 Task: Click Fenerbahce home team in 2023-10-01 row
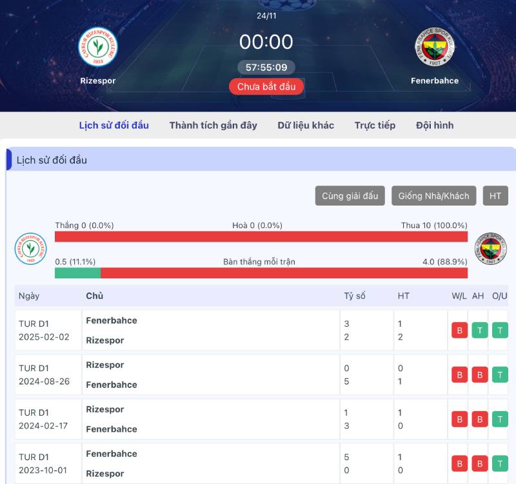(x=112, y=454)
